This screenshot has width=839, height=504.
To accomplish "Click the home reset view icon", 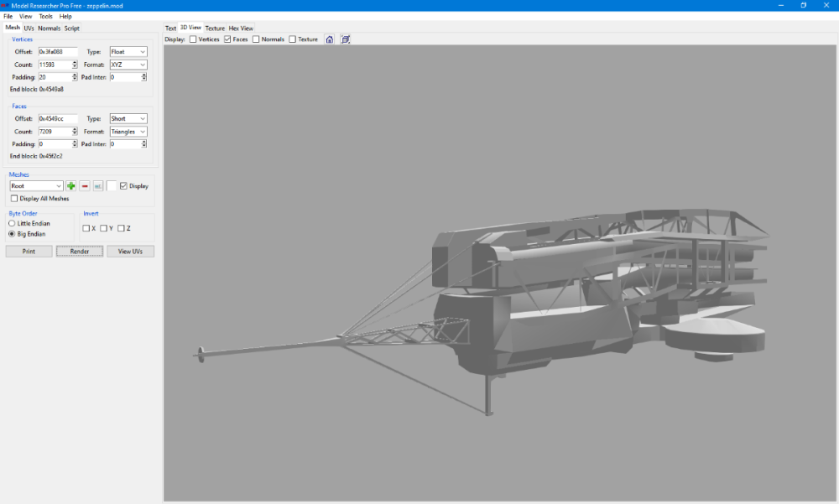I will coord(330,39).
